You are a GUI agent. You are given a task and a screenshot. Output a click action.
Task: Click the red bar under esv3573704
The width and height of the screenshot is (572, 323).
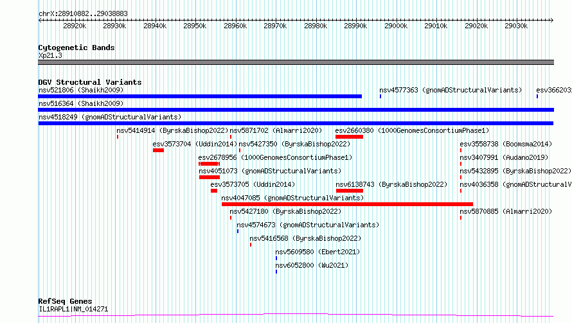click(158, 150)
